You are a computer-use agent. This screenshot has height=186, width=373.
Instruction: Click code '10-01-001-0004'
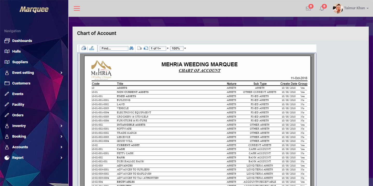(x=100, y=112)
